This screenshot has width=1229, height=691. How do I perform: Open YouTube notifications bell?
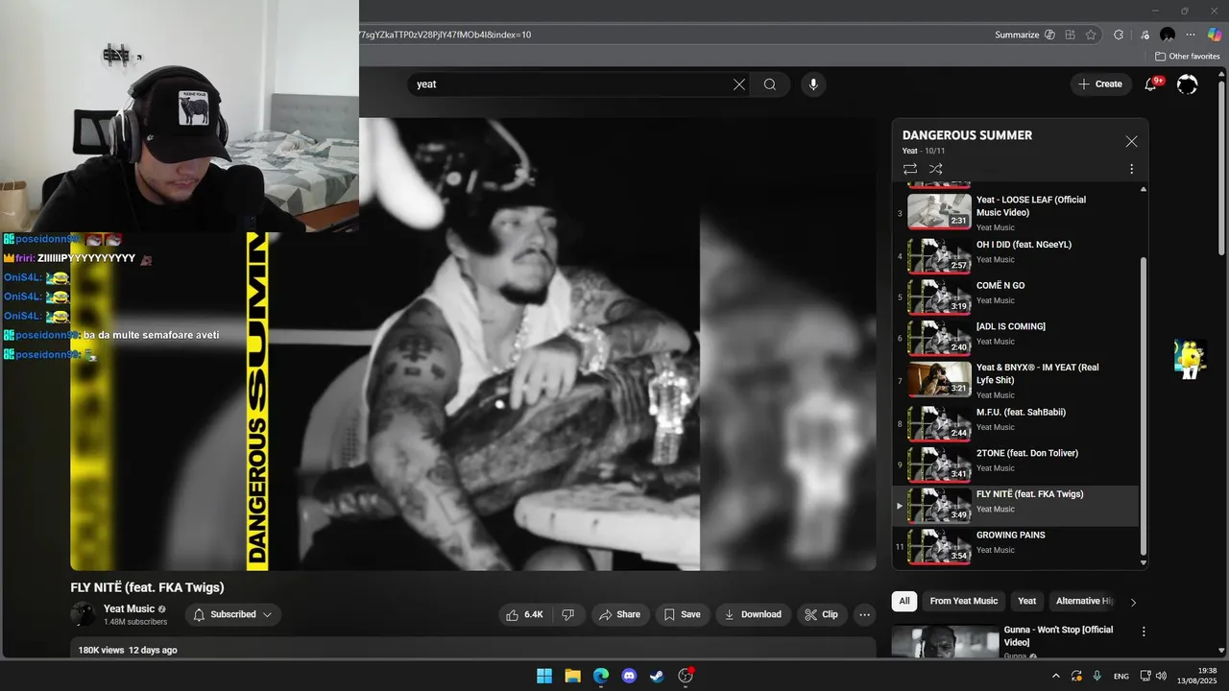[x=1150, y=84]
